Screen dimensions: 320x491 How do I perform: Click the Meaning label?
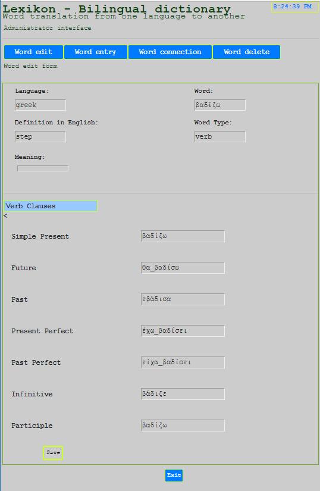[x=30, y=157]
